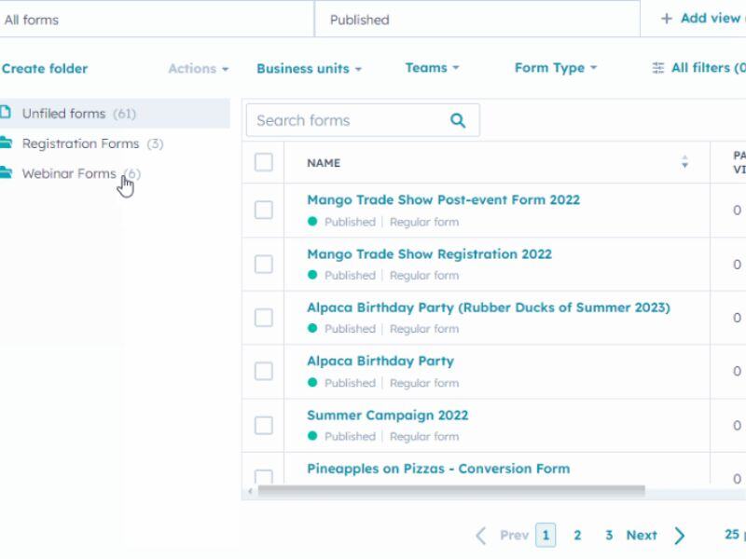Click the All filters sliders icon

point(658,68)
